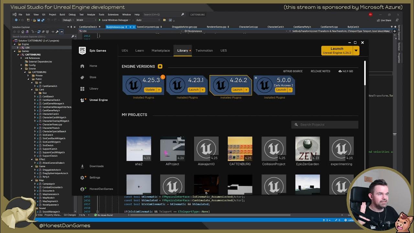Start Local Windows Debugger play icon

click(x=100, y=20)
